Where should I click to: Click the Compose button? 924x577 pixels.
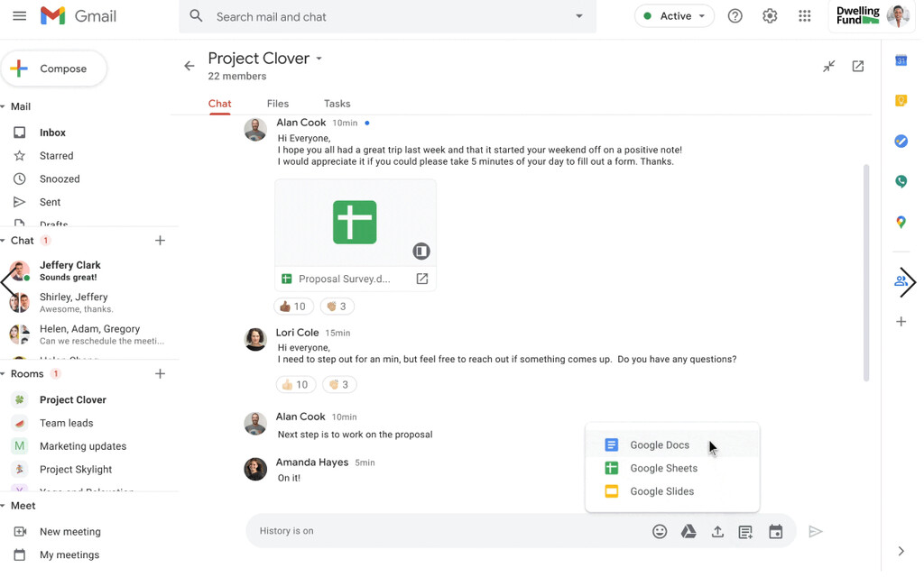click(x=53, y=69)
